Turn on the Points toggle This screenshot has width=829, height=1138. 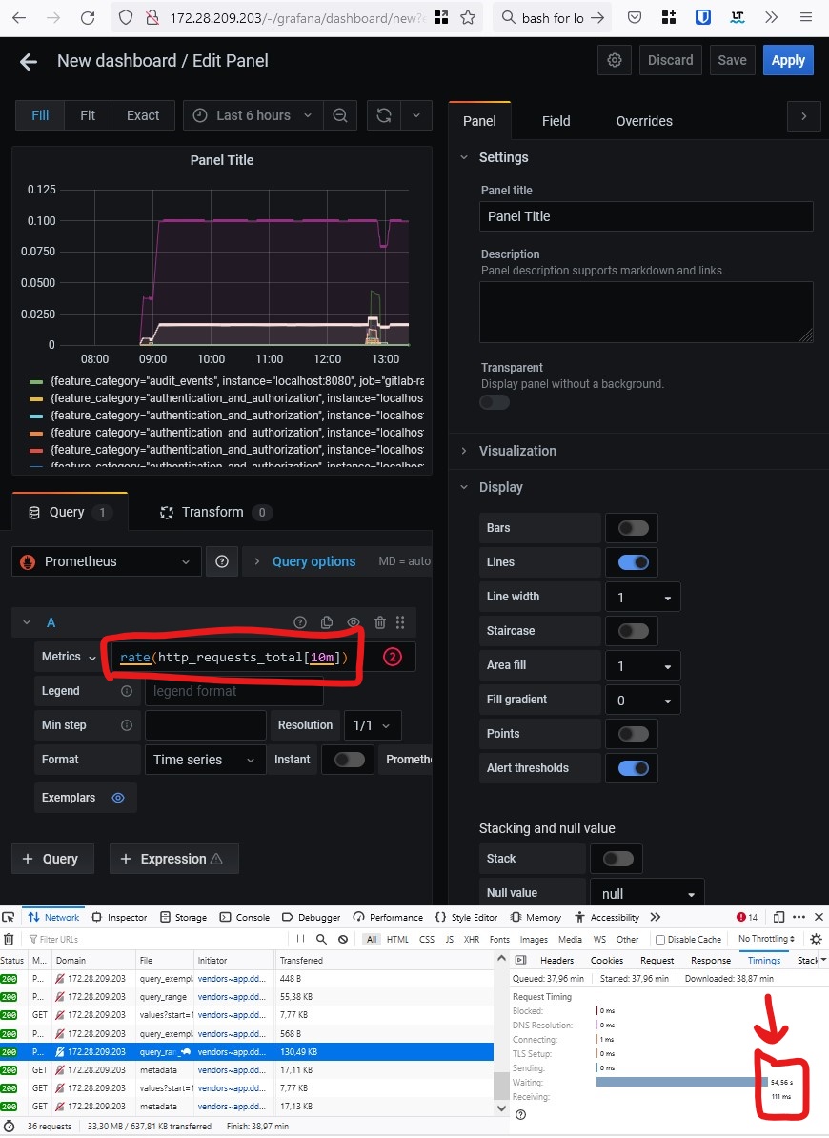pos(633,734)
